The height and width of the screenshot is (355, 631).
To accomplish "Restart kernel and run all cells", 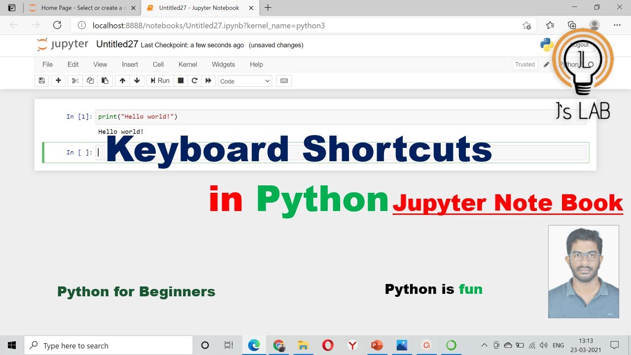I will point(209,81).
